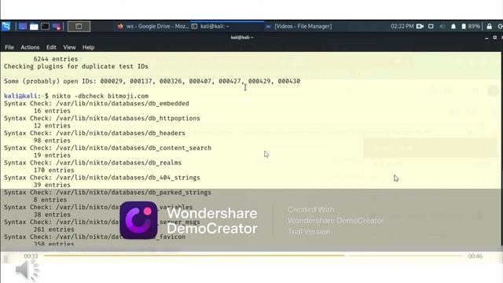
Task: Click the db_httpoptions syntax check line
Action: (x=102, y=118)
